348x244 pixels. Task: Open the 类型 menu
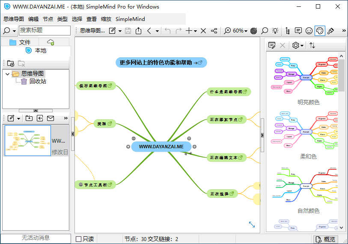pos(62,19)
